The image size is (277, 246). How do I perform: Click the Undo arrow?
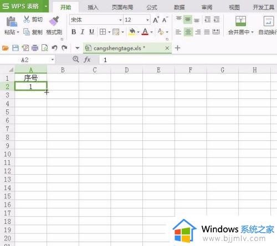click(x=54, y=48)
